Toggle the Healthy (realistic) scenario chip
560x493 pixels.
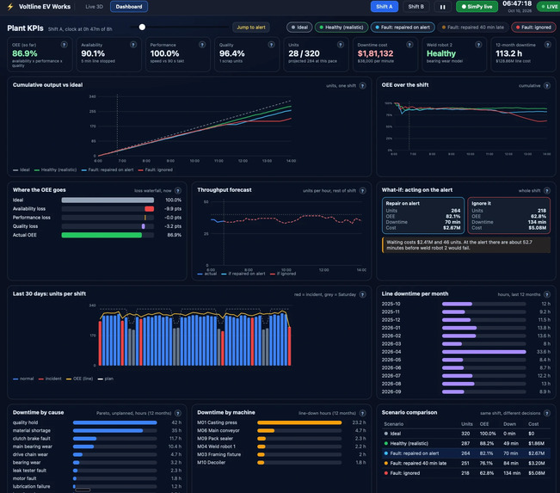tap(342, 28)
